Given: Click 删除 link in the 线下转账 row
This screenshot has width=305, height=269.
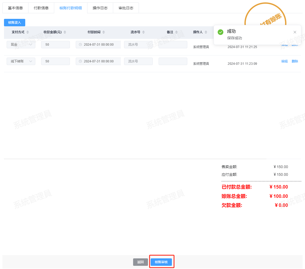Looking at the screenshot, I should coord(295,61).
